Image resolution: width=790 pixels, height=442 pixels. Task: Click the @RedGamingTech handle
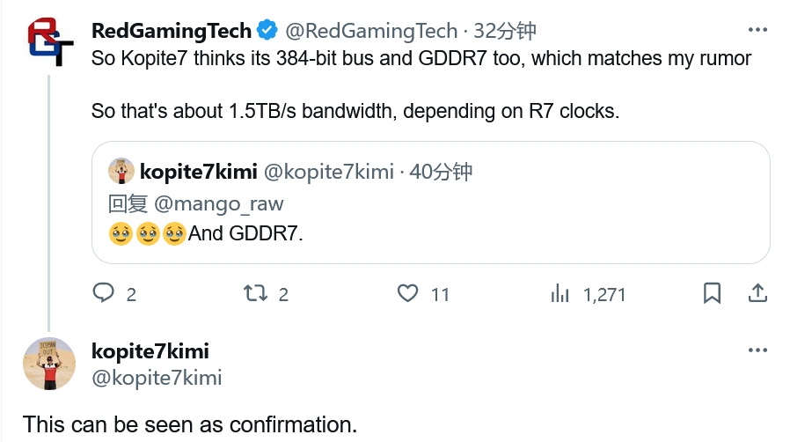pyautogui.click(x=370, y=31)
